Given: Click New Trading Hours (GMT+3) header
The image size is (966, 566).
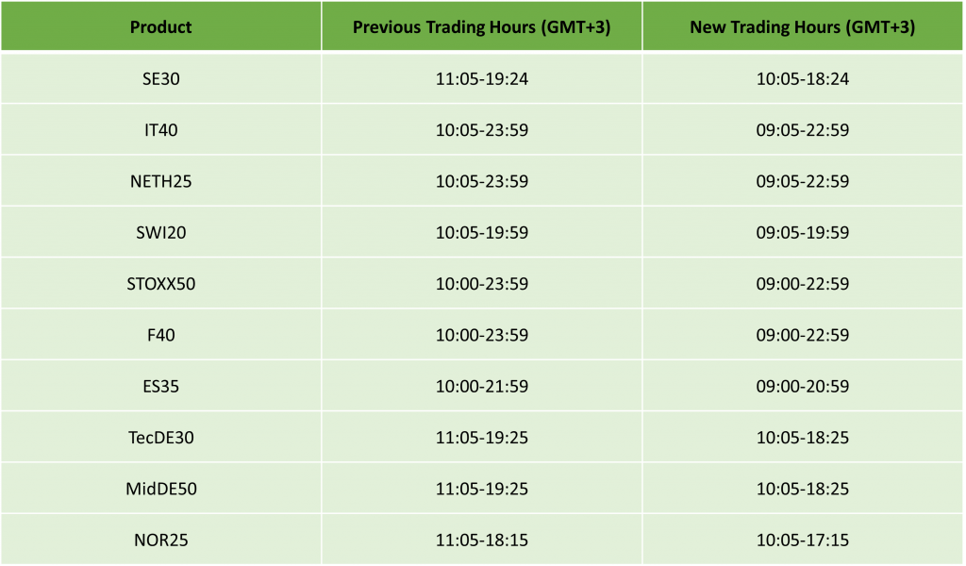Looking at the screenshot, I should click(803, 26).
